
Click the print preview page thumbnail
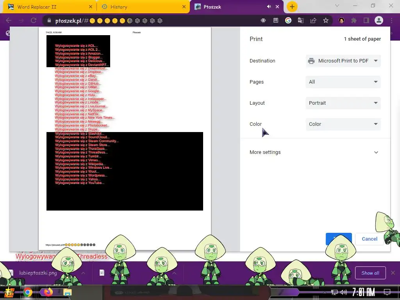click(x=125, y=139)
